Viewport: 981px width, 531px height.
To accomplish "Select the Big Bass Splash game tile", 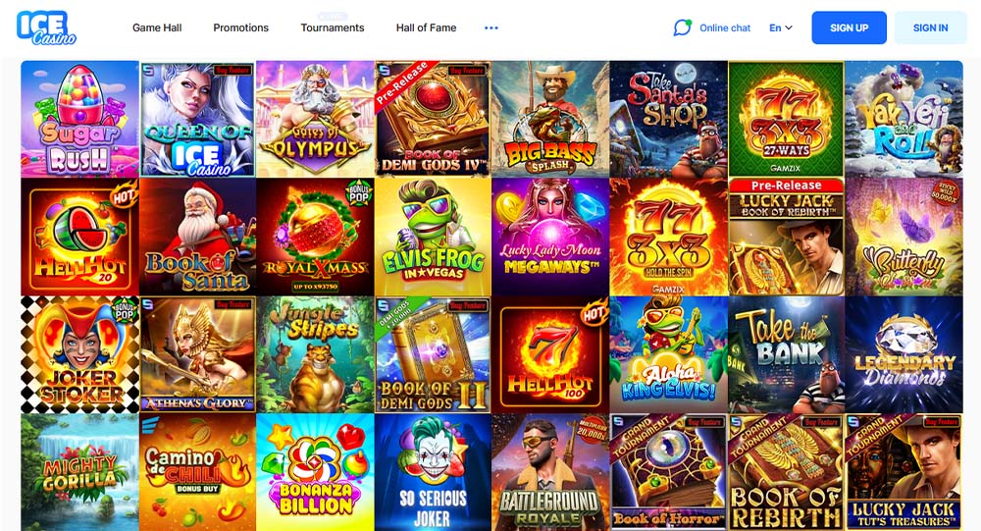I will (550, 119).
